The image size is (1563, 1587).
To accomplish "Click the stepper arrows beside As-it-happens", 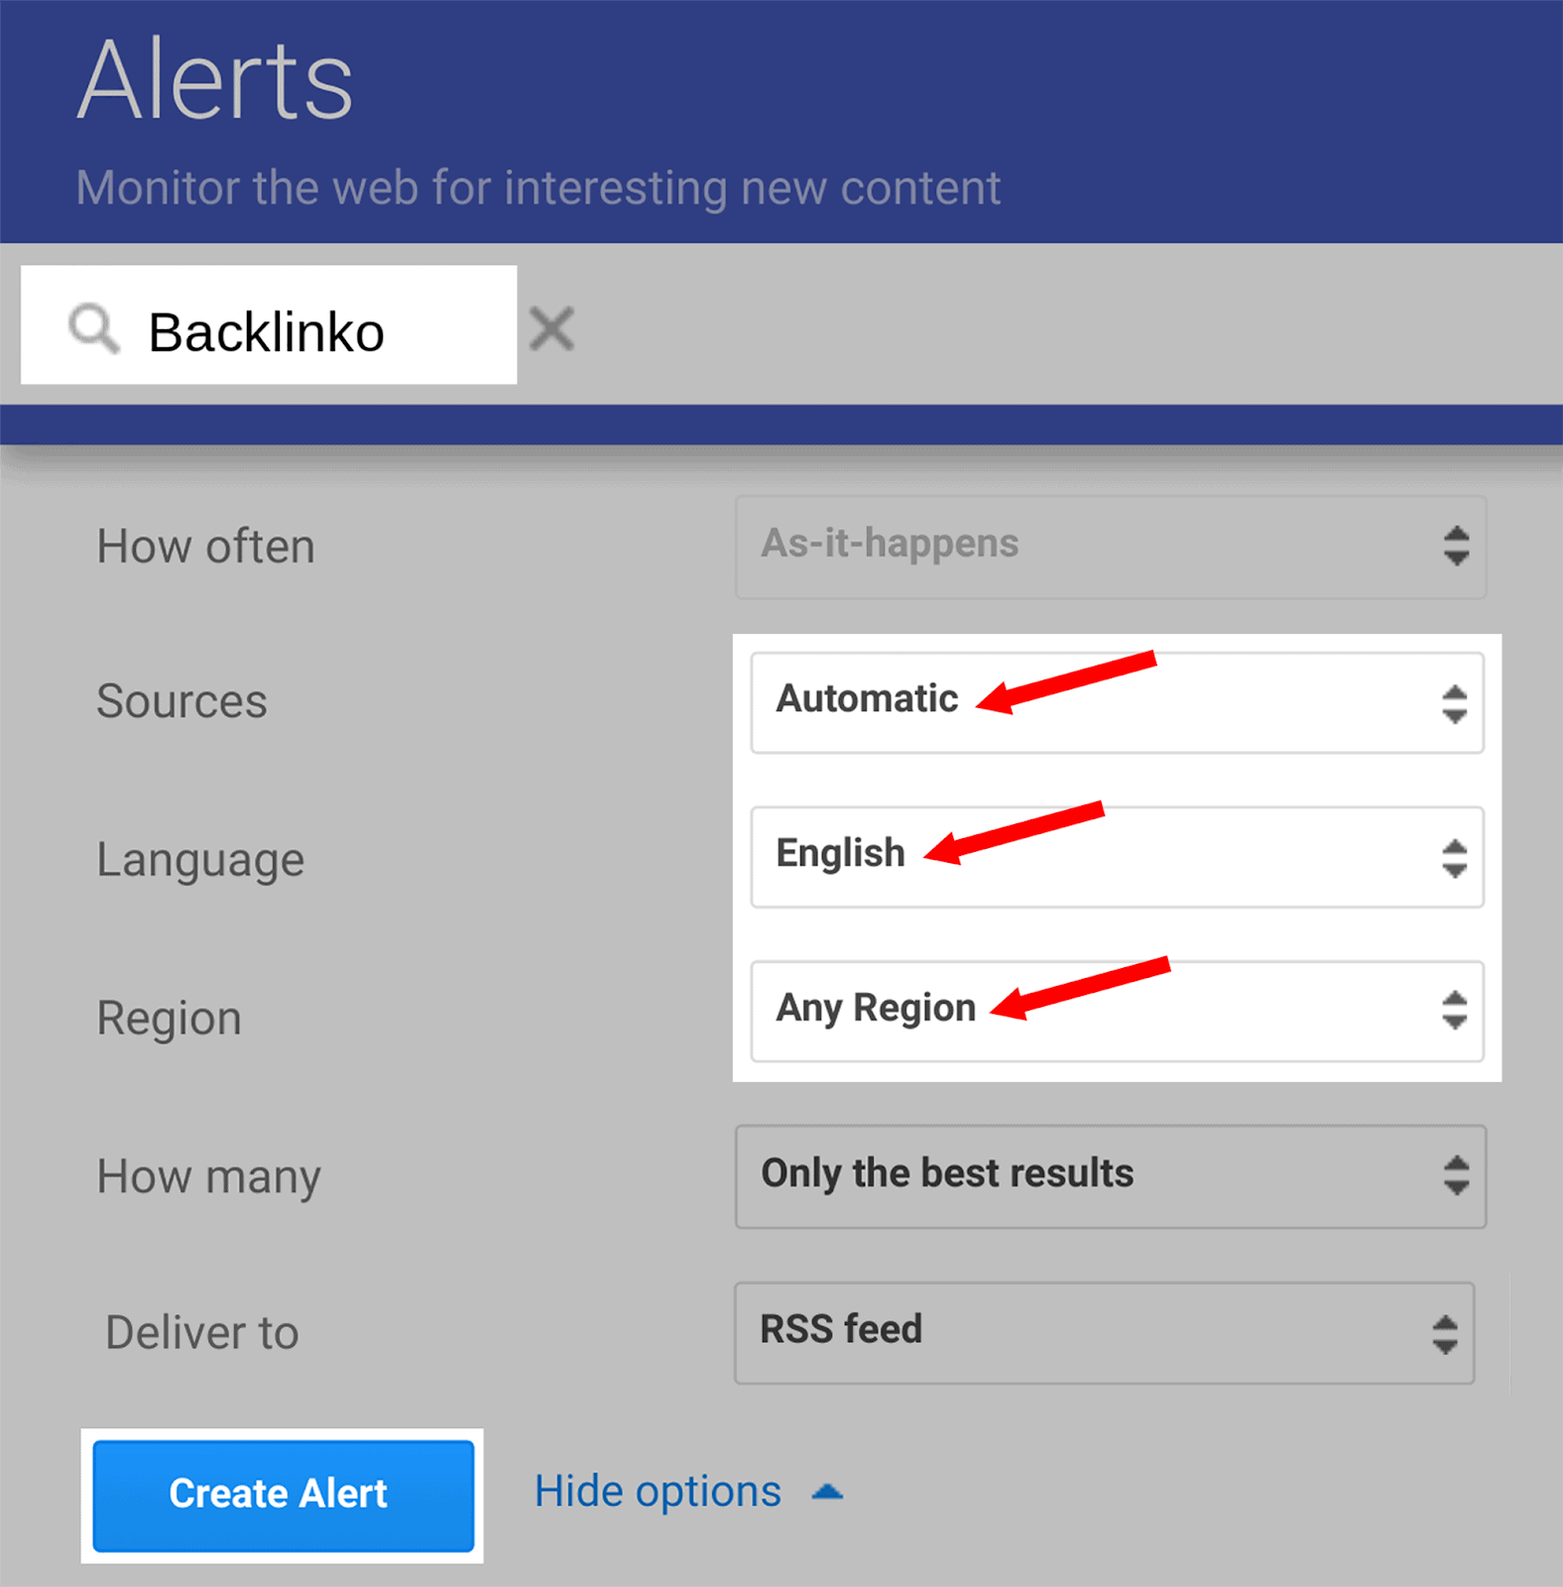I will [x=1455, y=549].
